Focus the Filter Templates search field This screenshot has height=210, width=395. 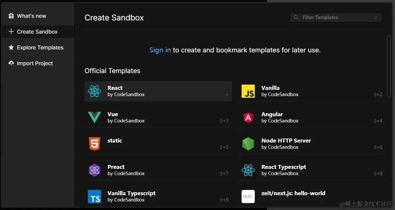point(336,17)
